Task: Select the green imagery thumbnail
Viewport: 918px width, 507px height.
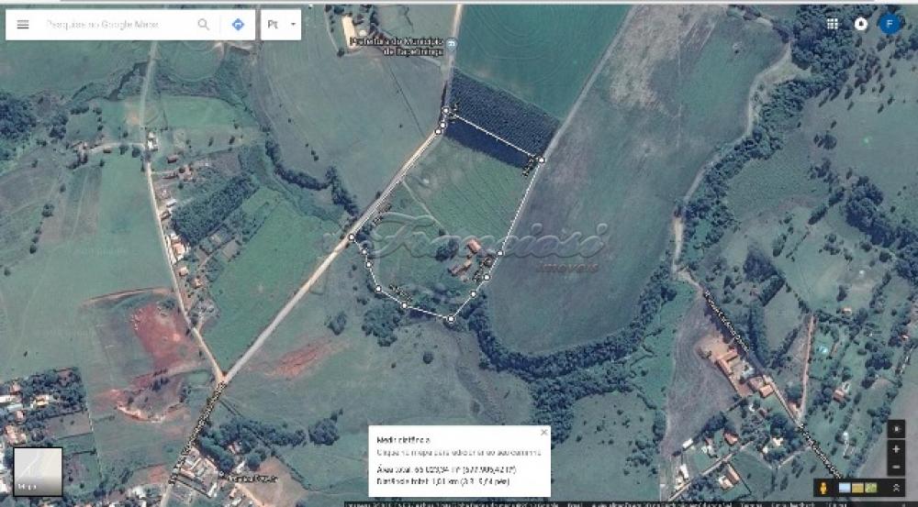Action: point(869,488)
